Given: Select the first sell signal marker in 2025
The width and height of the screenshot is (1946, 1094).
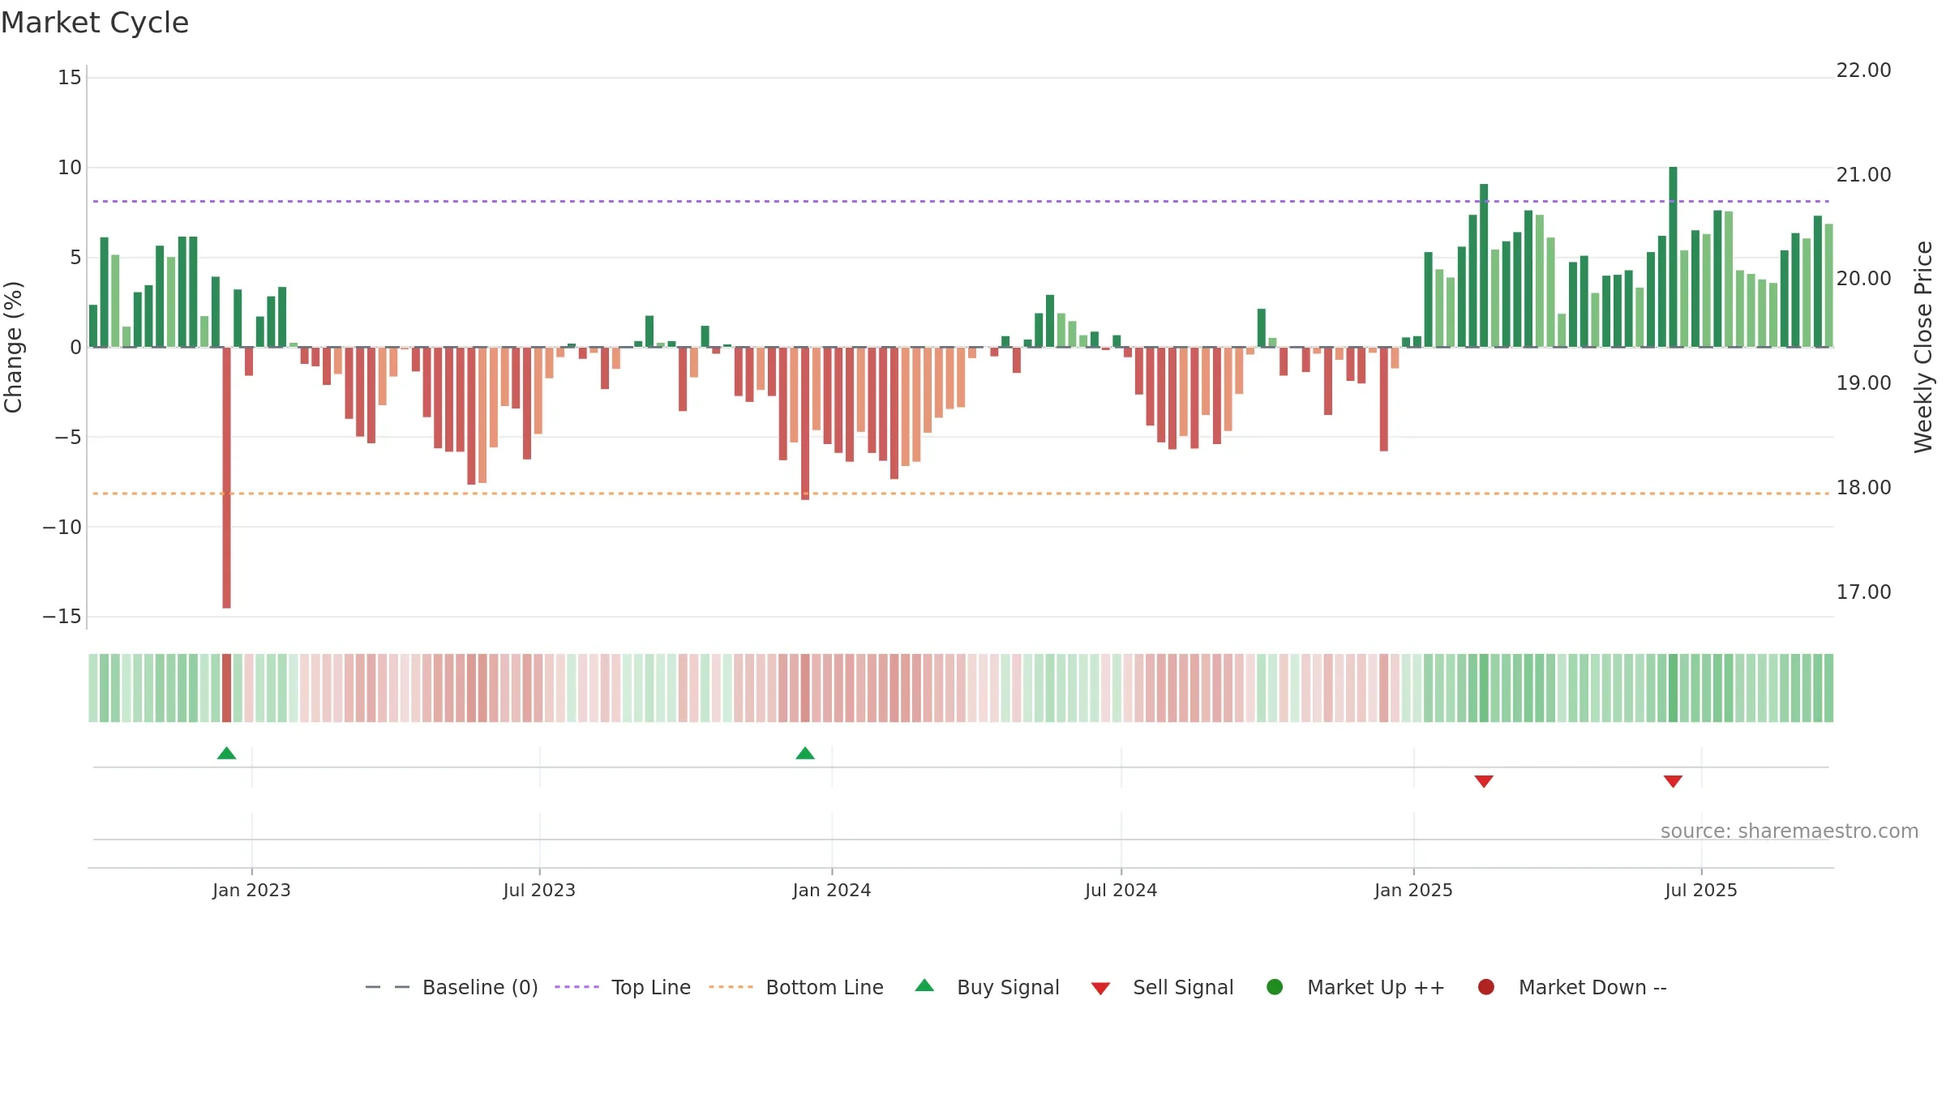Looking at the screenshot, I should (x=1484, y=781).
